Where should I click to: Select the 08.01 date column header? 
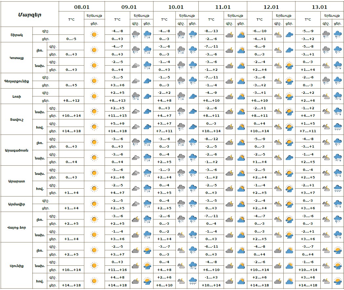tap(82, 7)
